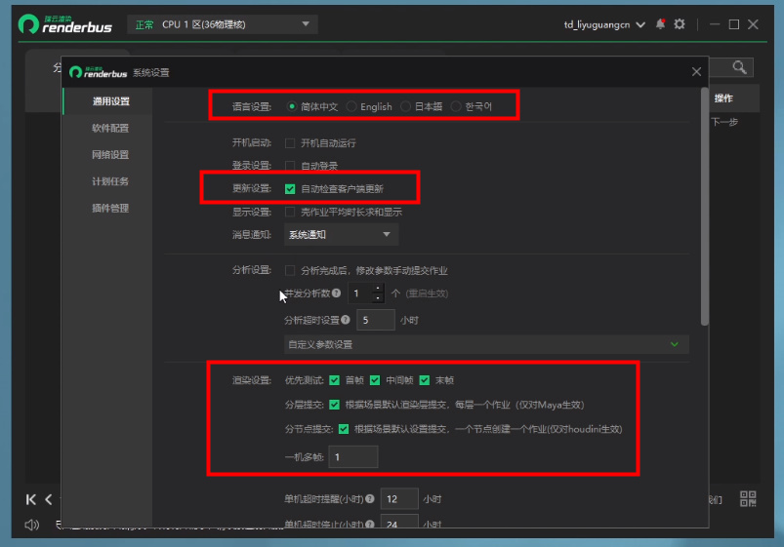Open the 消息通知 系统通知 dropdown
The height and width of the screenshot is (547, 784).
(341, 234)
